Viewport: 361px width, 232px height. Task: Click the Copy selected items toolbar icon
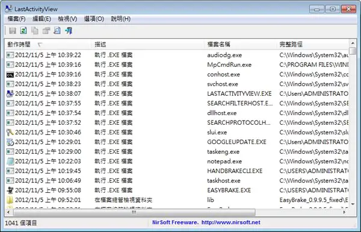(x=34, y=31)
